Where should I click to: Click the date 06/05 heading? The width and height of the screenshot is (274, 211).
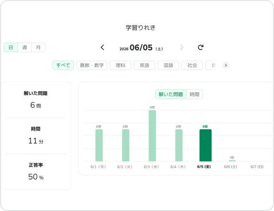(141, 48)
